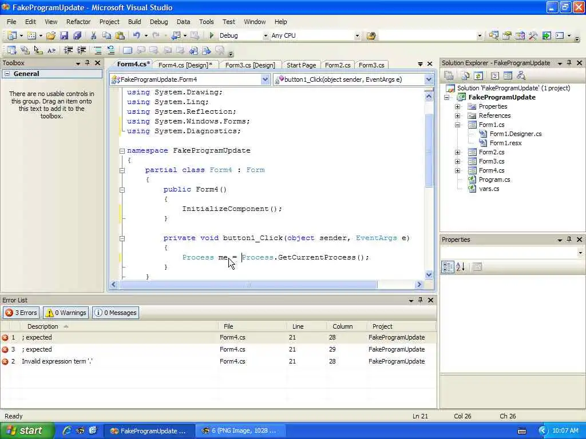586x439 pixels.
Task: Open the Any CPU platform dropdown
Action: pos(357,35)
